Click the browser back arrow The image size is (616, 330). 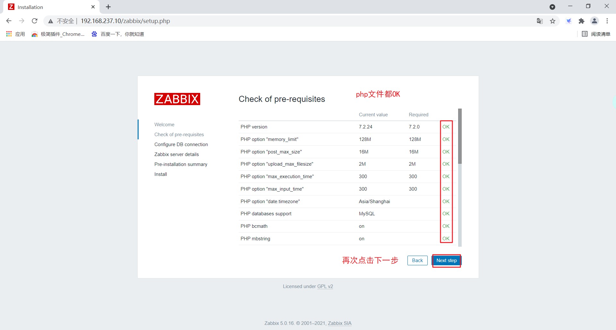click(x=9, y=21)
